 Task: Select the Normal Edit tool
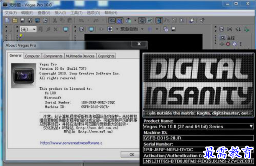click(x=159, y=20)
